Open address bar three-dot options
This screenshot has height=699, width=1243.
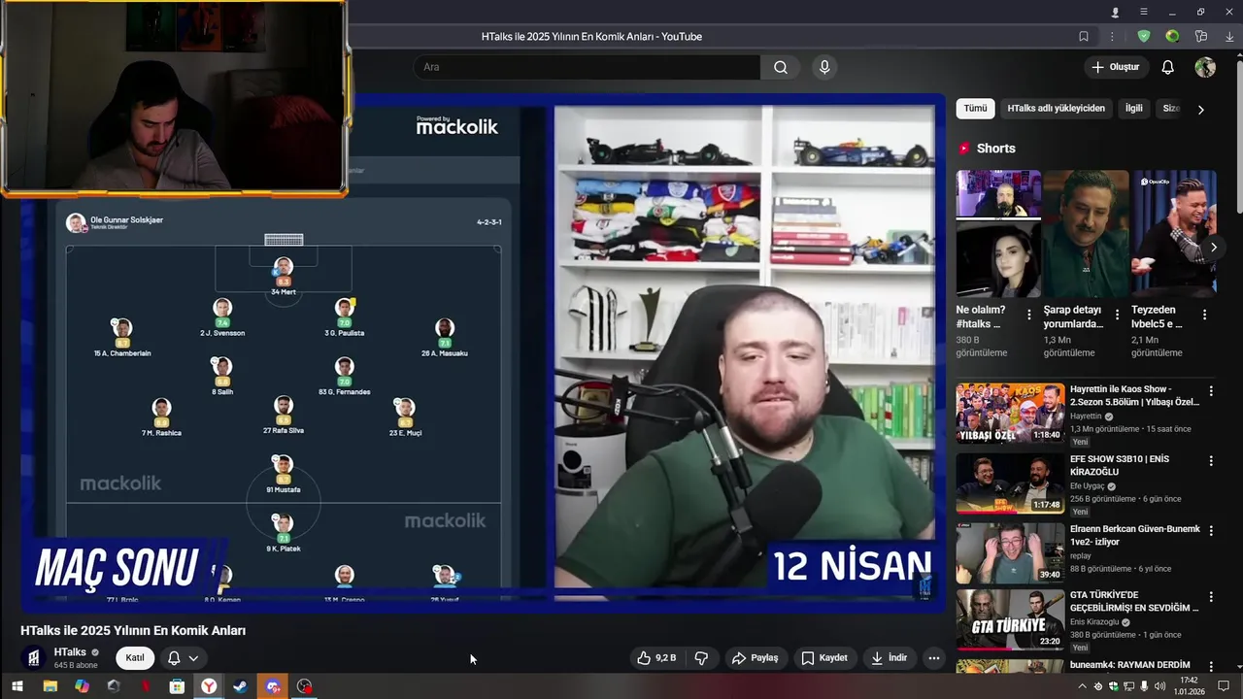tap(1112, 37)
